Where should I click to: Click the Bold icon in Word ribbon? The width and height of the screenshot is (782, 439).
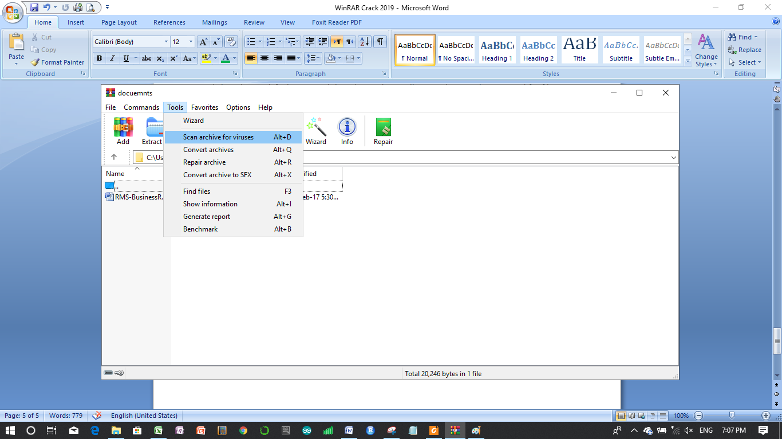[x=99, y=58]
